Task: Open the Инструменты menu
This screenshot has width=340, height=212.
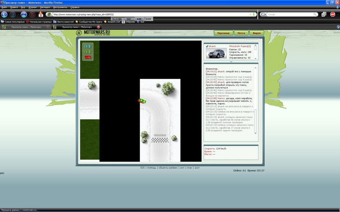Action: (60, 7)
